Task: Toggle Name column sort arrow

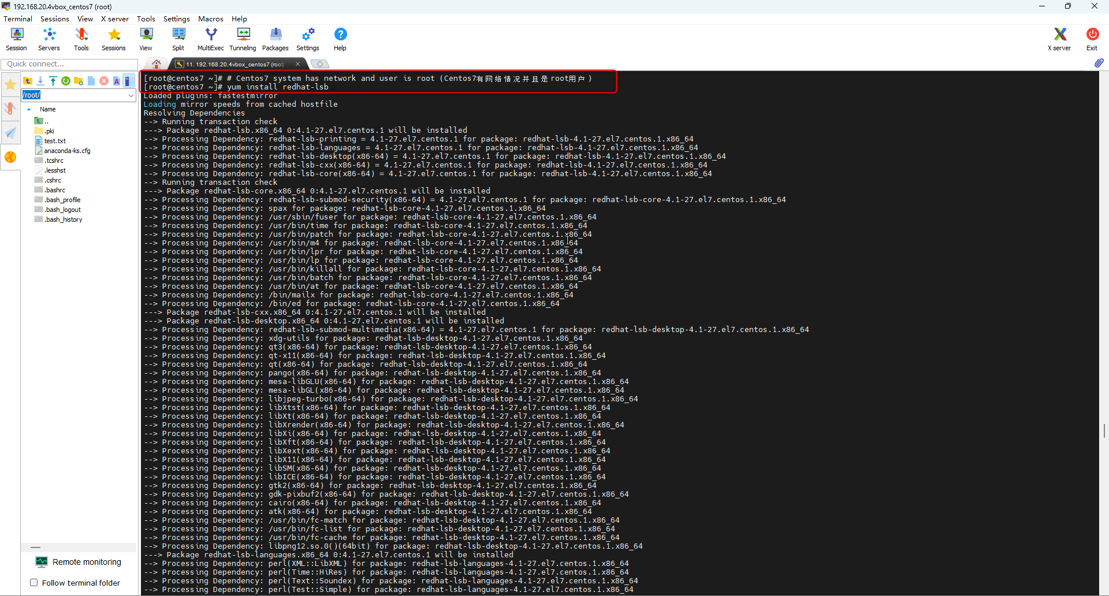Action: pos(29,109)
